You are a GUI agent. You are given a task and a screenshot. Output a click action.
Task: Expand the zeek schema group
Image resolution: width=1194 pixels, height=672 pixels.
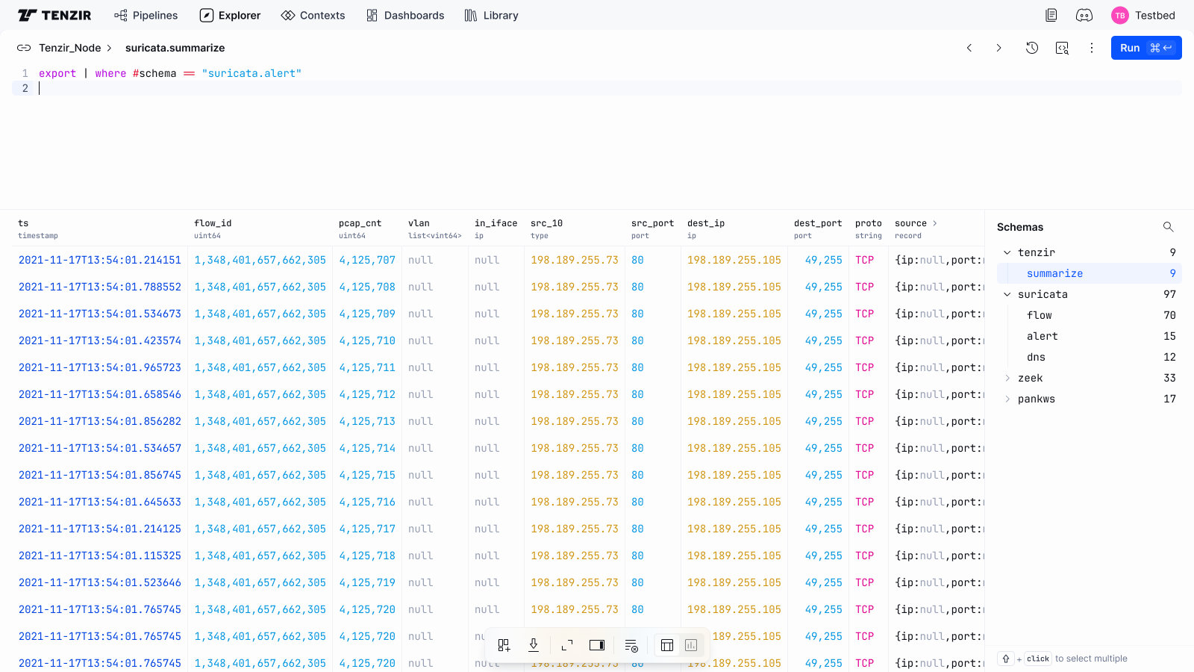[x=1007, y=378]
